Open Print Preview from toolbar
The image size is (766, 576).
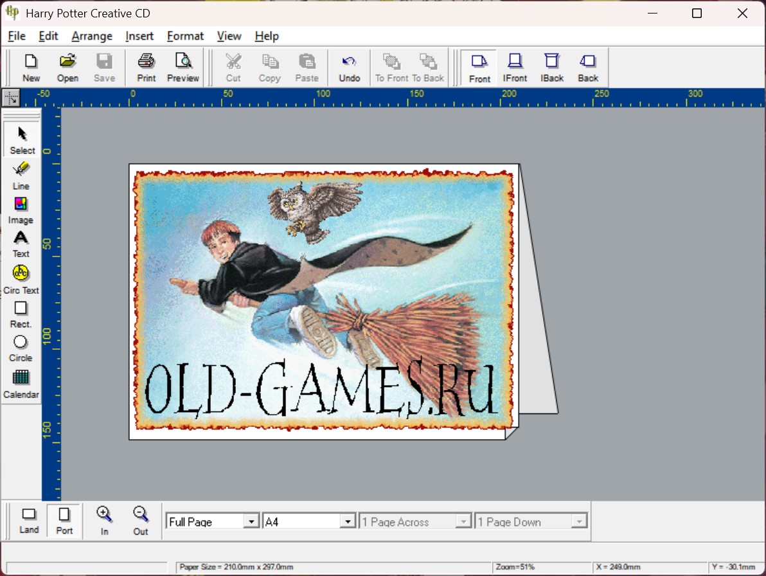183,67
